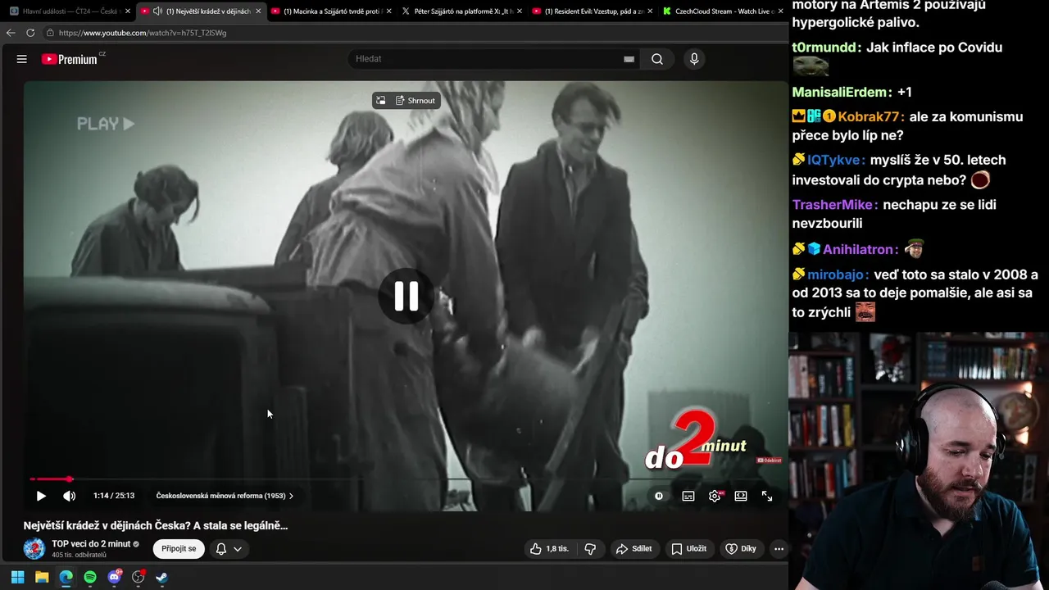This screenshot has width=1049, height=590.
Task: Switch to the Macinka a Szijjártó tab
Action: pyautogui.click(x=333, y=11)
